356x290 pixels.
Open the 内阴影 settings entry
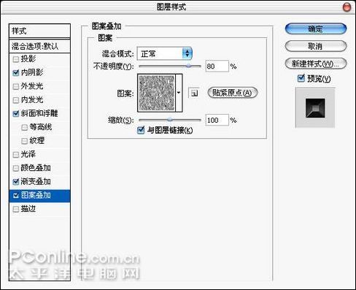32,72
